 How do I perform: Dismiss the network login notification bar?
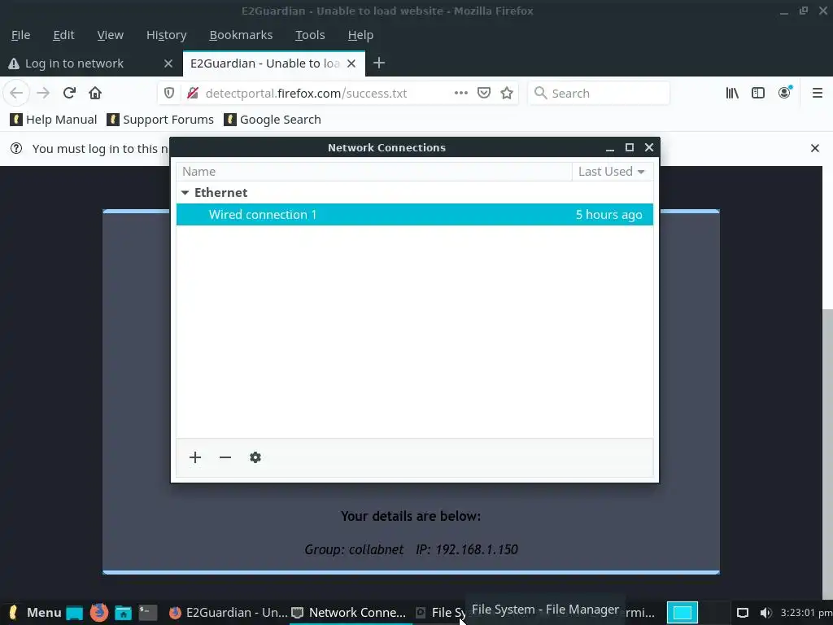(815, 148)
